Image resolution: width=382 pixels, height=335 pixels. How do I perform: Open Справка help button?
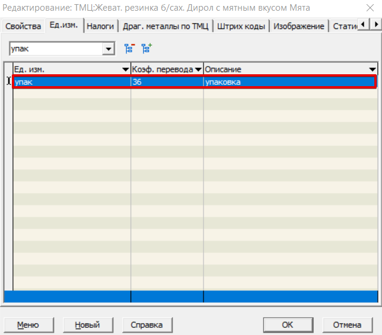[147, 325]
